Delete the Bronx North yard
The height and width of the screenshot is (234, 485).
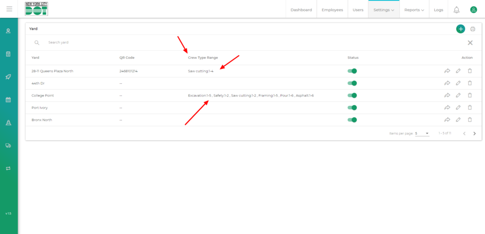[470, 120]
